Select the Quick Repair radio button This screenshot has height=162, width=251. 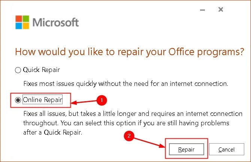coord(17,70)
